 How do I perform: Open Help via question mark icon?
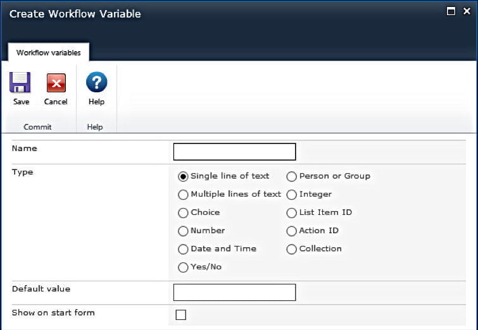[x=97, y=82]
